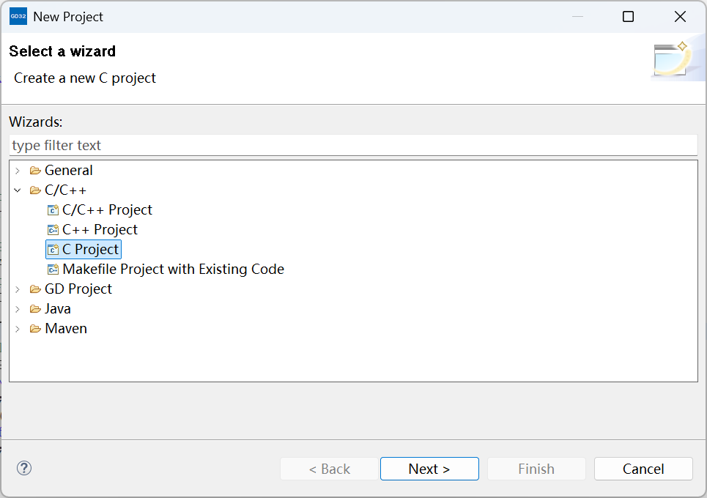Click the C/C++ Project wizard icon

(x=53, y=210)
